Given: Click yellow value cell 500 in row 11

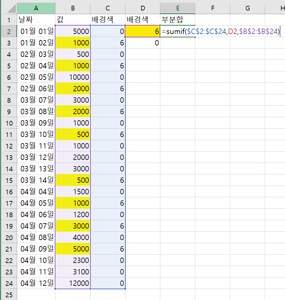Looking at the screenshot, I should point(73,134).
